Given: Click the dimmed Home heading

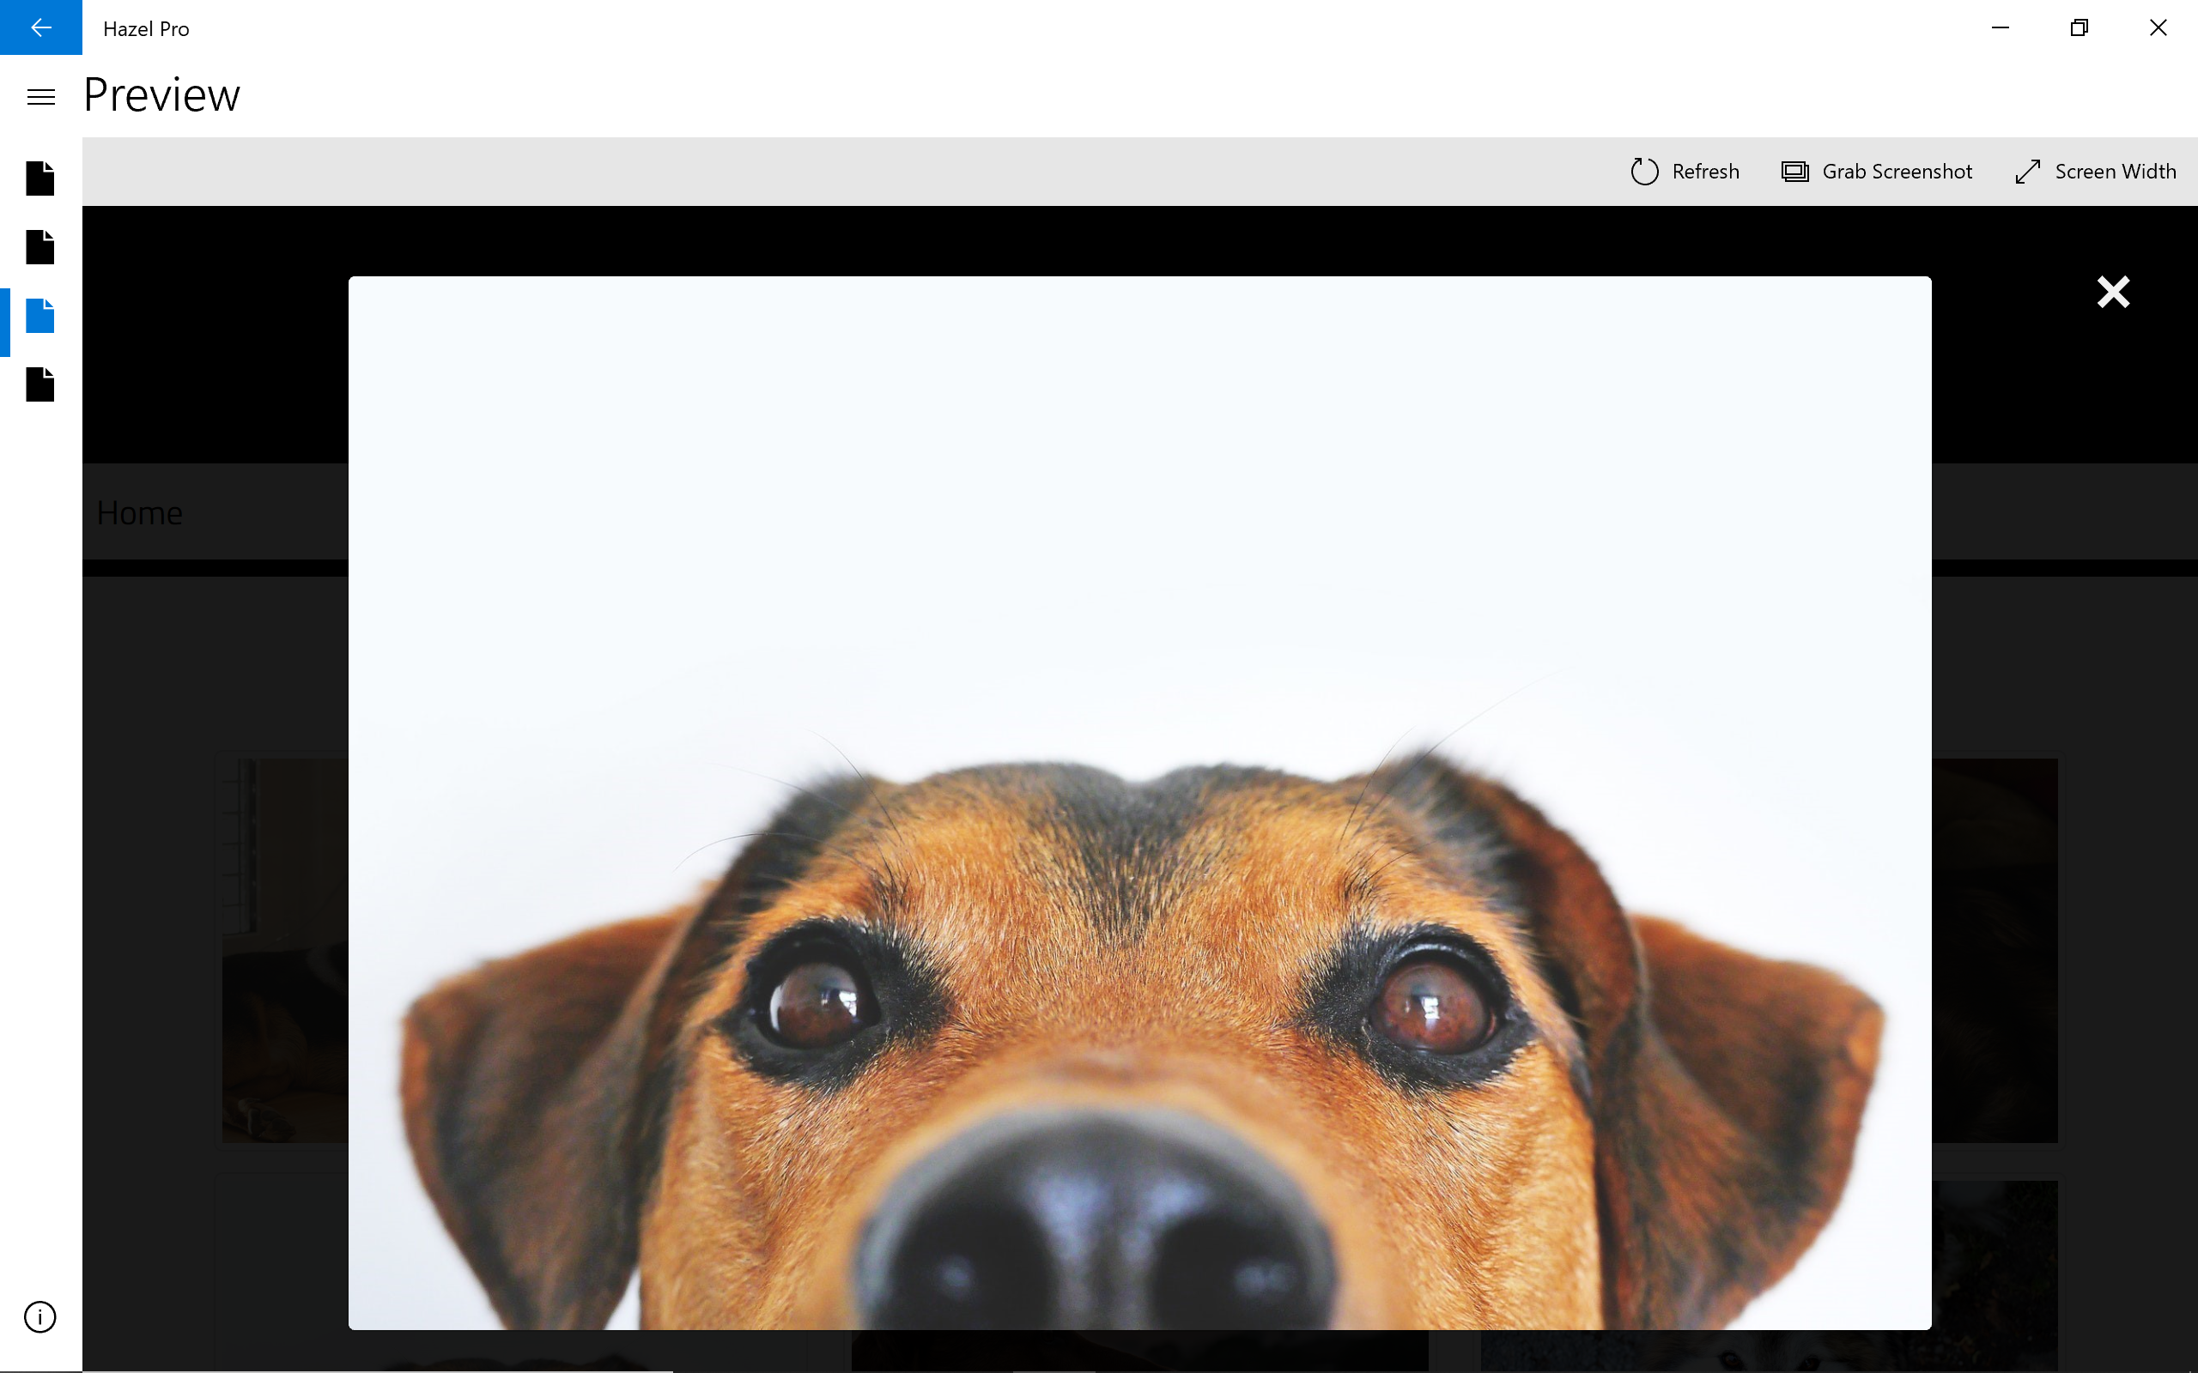Looking at the screenshot, I should pyautogui.click(x=140, y=513).
